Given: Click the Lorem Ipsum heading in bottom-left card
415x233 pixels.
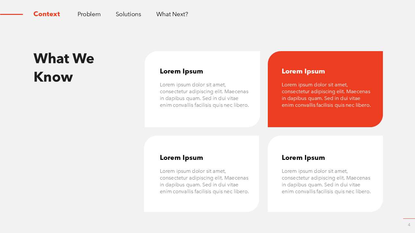Looking at the screenshot, I should coord(181,158).
